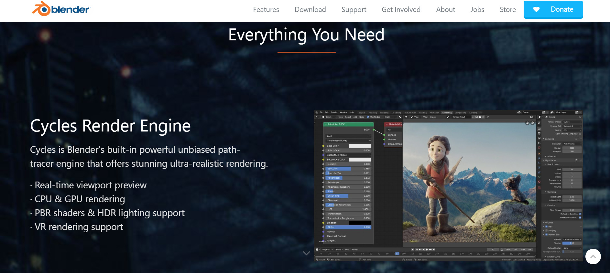This screenshot has height=273, width=610.
Task: Toggle the Motion Blur checkbox
Action: click(x=546, y=235)
